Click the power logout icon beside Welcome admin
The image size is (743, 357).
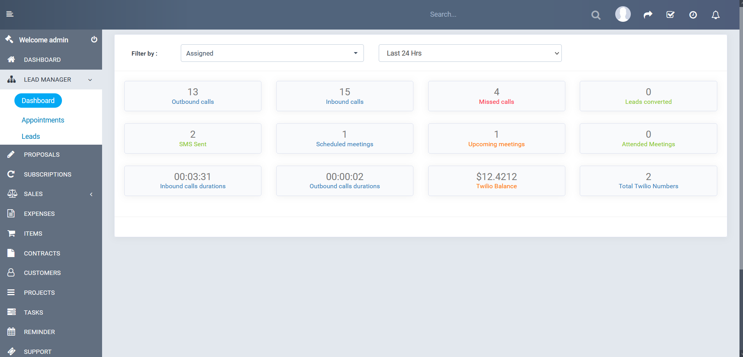tap(94, 39)
